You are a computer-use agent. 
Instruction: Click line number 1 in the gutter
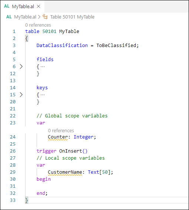point(14,31)
